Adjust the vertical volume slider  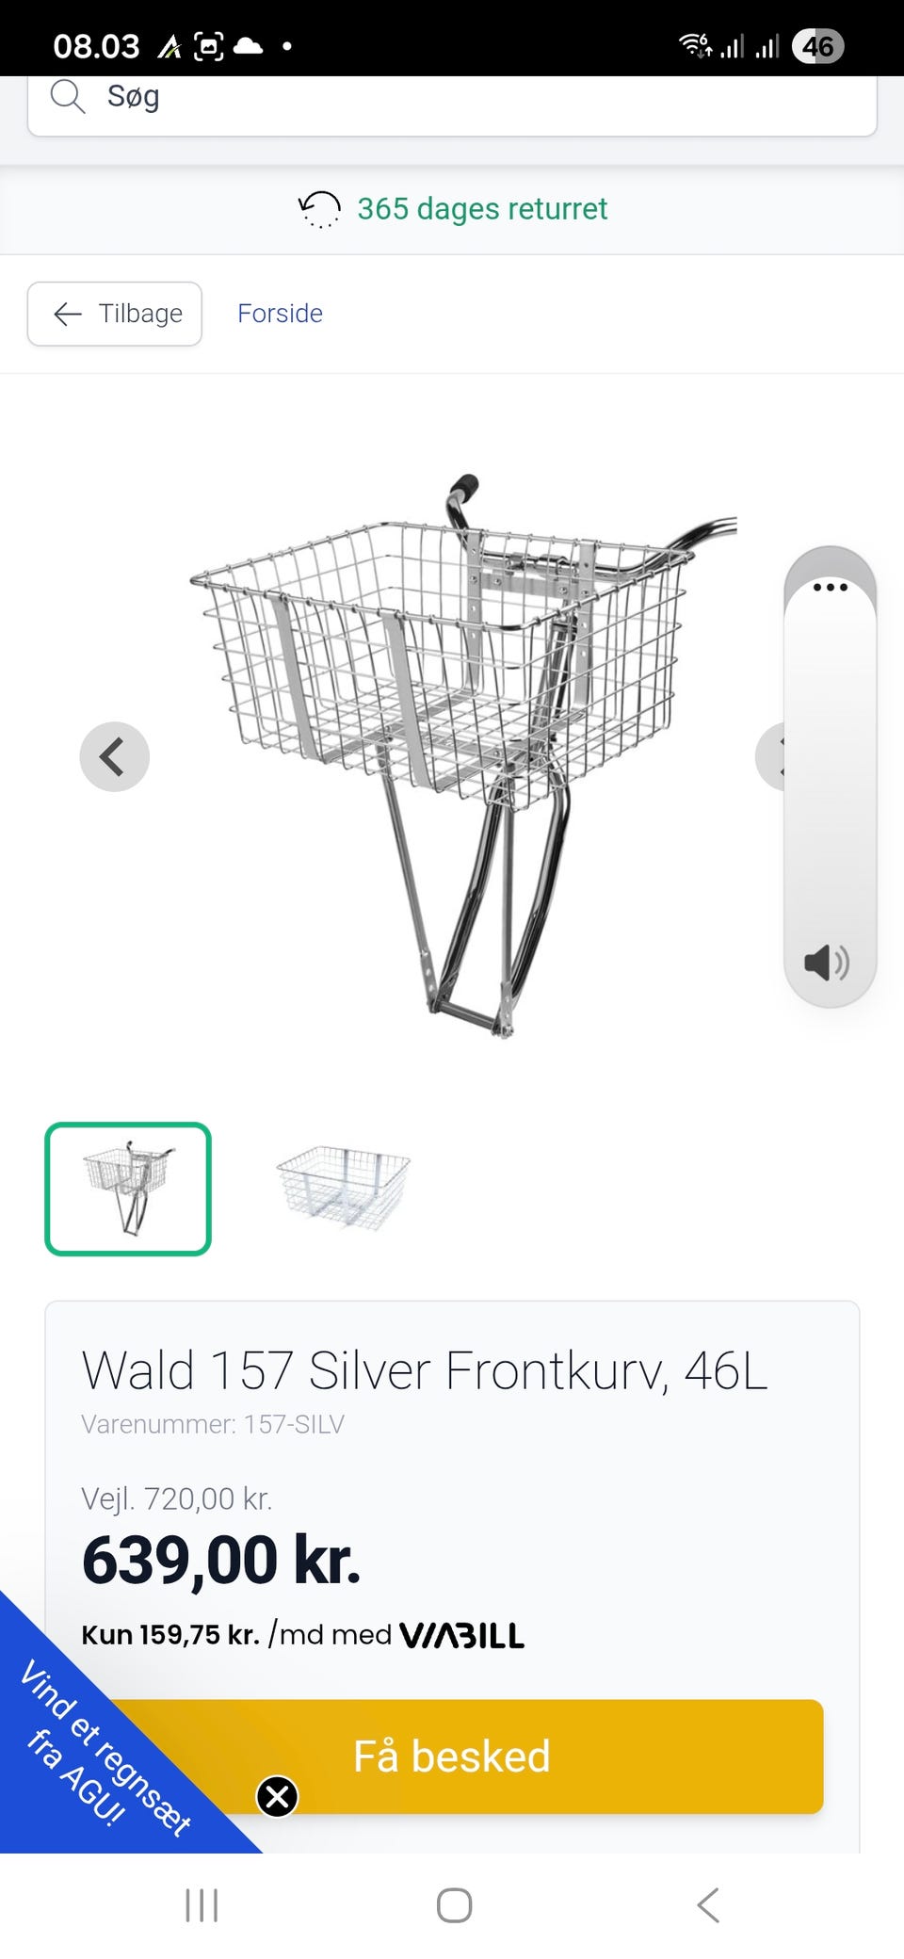pyautogui.click(x=831, y=763)
